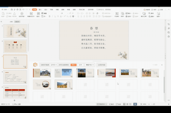Viewport: 171px width, 113px height.
Task: Switch to the 大纲 outline tab
Action: coord(11,22)
